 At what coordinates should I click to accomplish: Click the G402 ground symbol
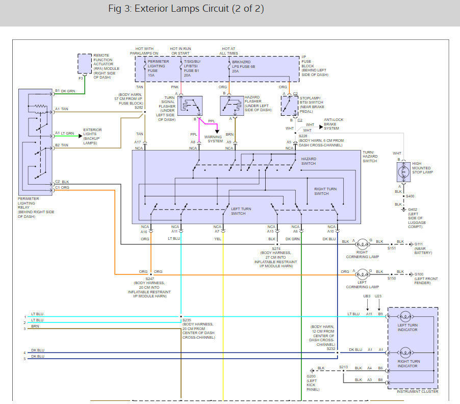pos(404,210)
